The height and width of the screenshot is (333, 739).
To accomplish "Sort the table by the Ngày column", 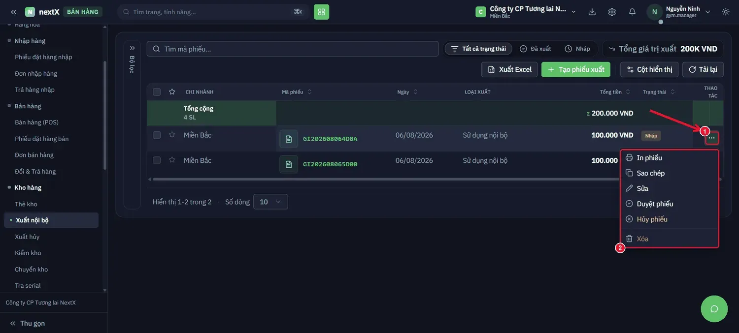I will tap(407, 92).
